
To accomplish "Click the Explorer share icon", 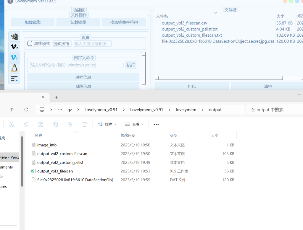I will click(x=70, y=124).
